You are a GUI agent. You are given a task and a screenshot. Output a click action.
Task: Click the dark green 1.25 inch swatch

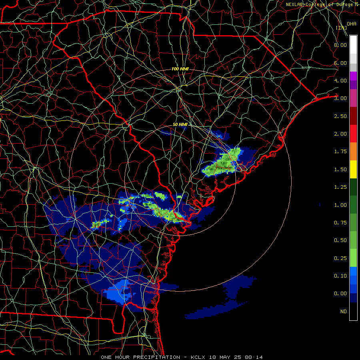(353, 187)
